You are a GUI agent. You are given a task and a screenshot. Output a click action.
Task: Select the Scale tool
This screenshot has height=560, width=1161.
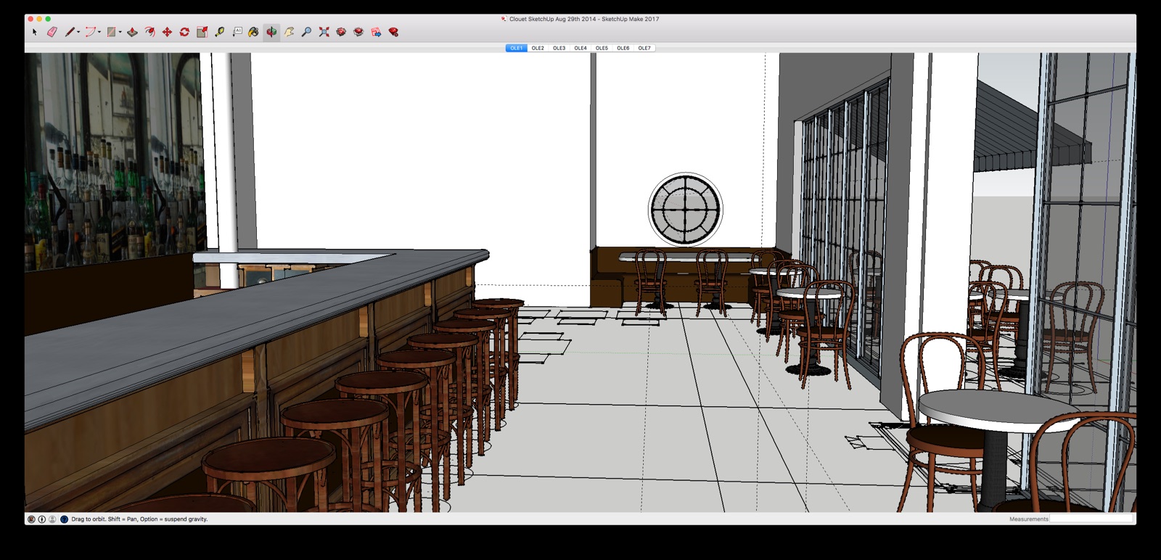point(202,32)
